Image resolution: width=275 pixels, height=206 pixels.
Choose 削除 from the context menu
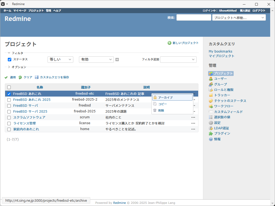coord(172,110)
